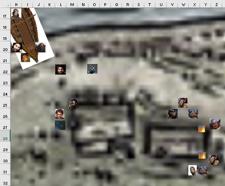This screenshot has width=225, height=186.
Task: Click the dark-haired smiling man token in row 20
Action: [x=17, y=47]
